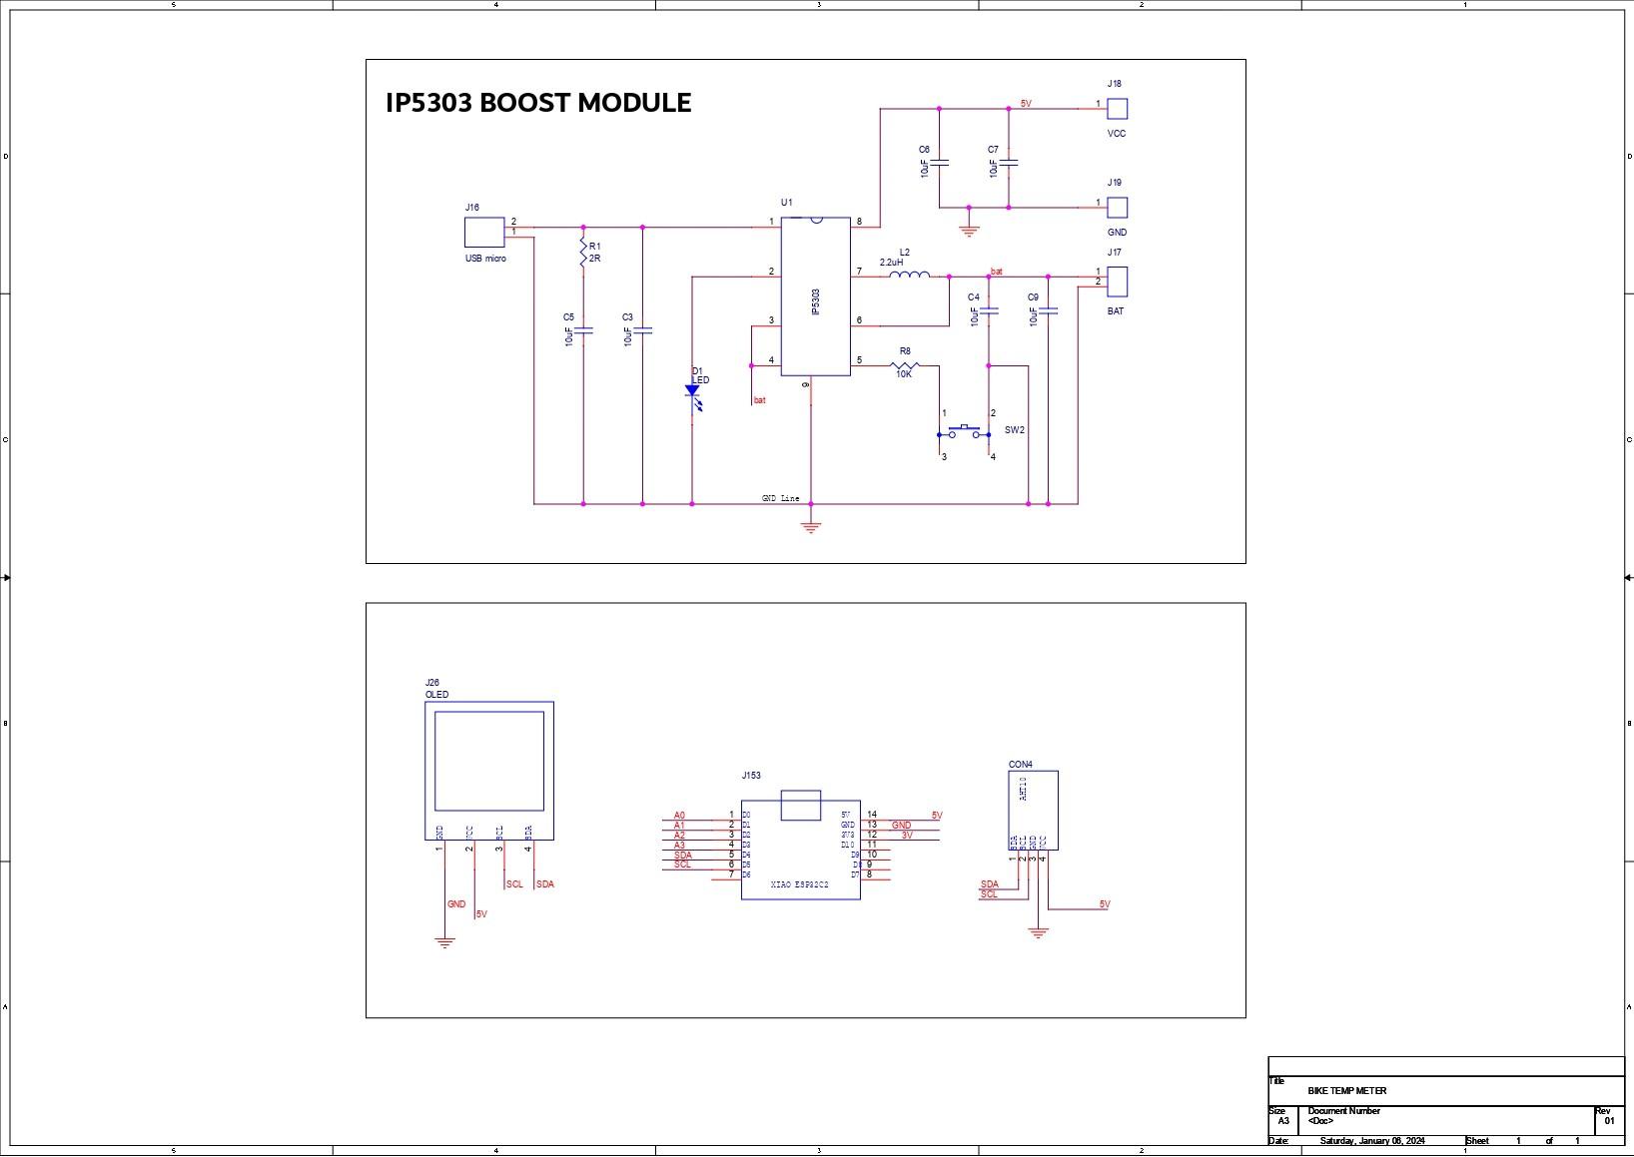Click the Rev 01 value in title block
Viewport: 1634px width, 1157px height.
pyautogui.click(x=1609, y=1121)
